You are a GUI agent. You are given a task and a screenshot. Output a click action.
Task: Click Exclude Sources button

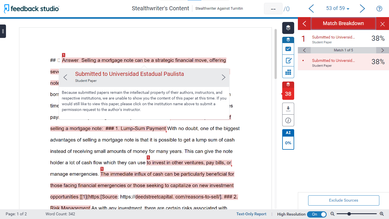click(x=343, y=200)
